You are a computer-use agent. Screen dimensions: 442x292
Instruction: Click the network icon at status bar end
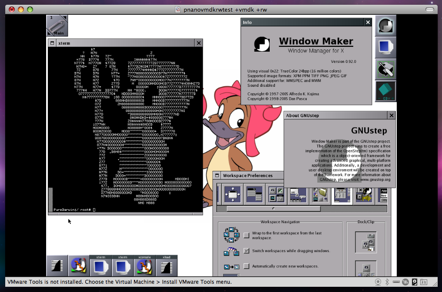(424, 282)
